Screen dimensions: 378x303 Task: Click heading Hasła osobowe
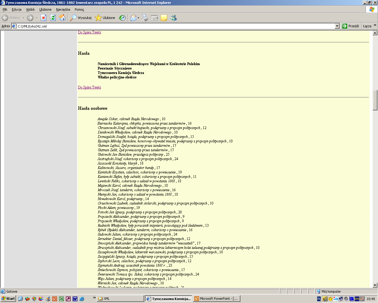point(93,108)
